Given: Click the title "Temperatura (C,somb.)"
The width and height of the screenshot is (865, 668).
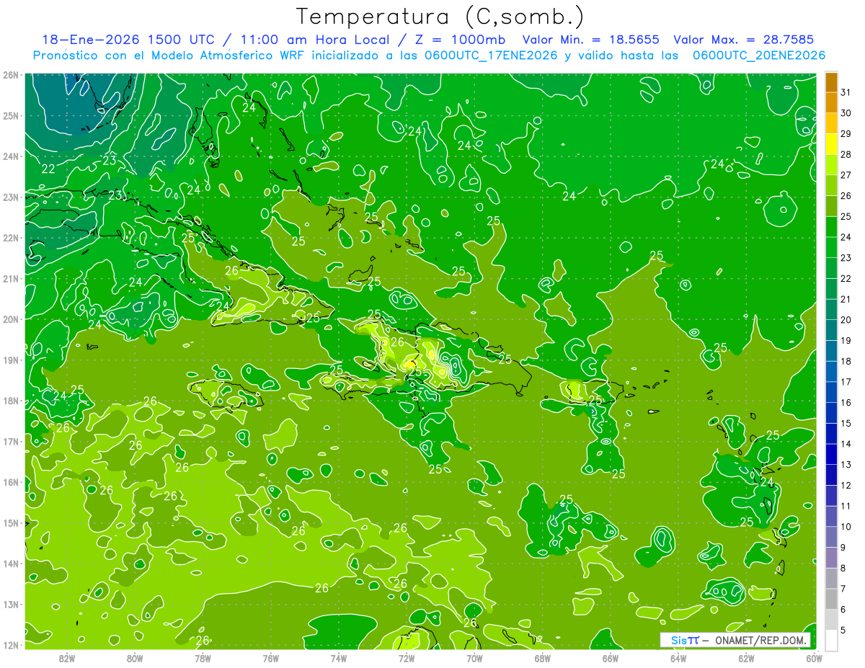Looking at the screenshot, I should click(440, 17).
